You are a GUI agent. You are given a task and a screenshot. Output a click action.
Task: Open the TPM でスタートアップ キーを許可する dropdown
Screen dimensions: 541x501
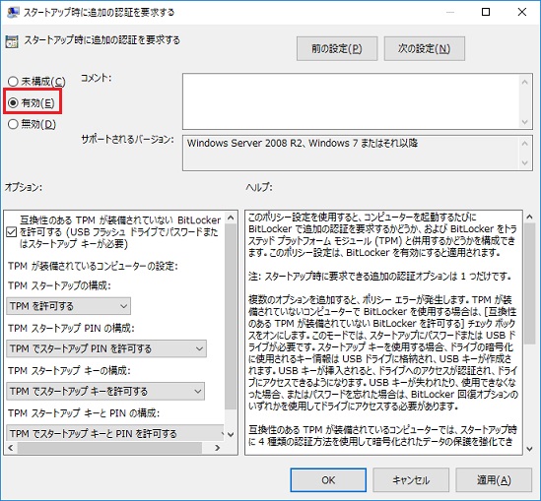[x=105, y=391]
